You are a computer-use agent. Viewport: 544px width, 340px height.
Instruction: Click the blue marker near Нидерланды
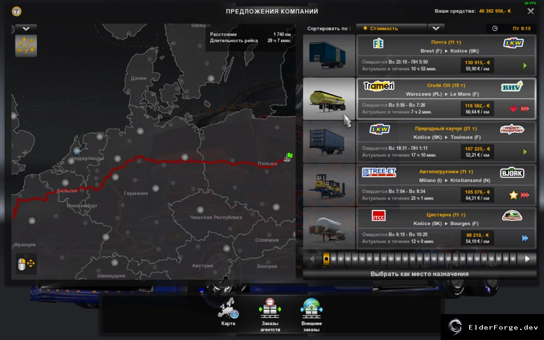(77, 150)
